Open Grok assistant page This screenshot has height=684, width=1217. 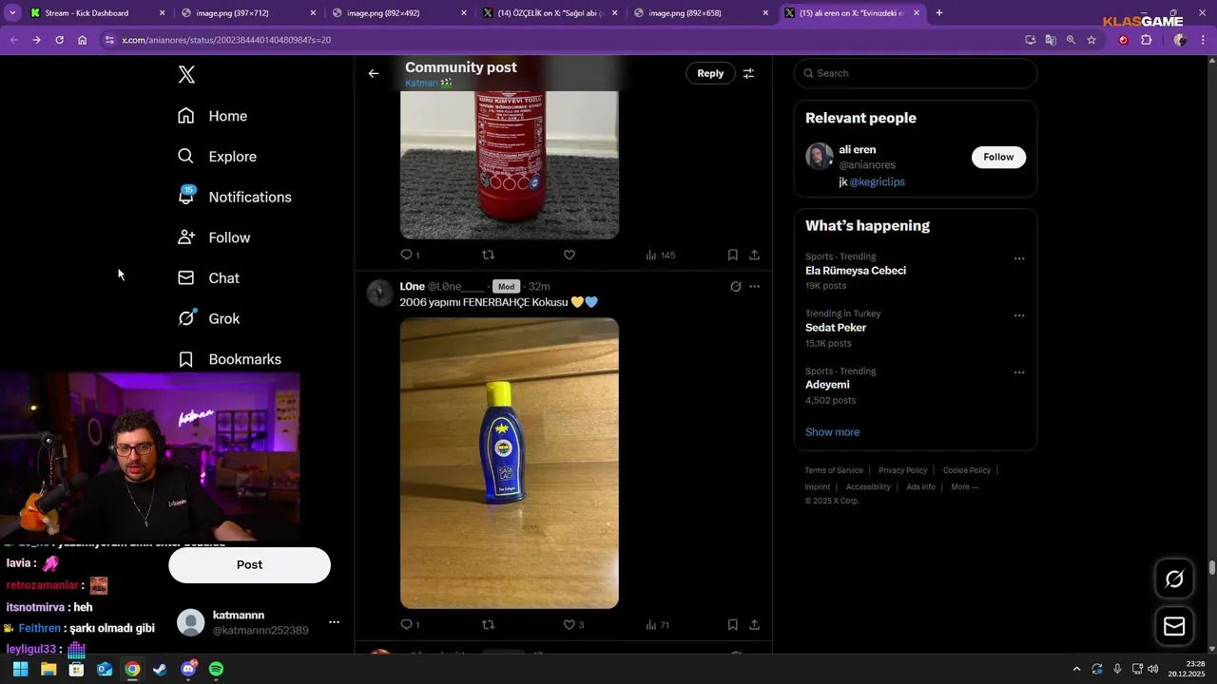coord(209,319)
